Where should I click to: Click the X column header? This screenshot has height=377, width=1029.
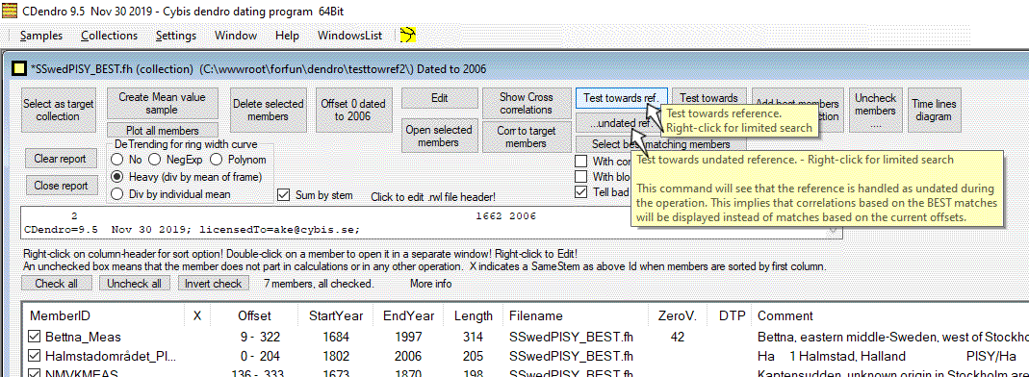197,316
